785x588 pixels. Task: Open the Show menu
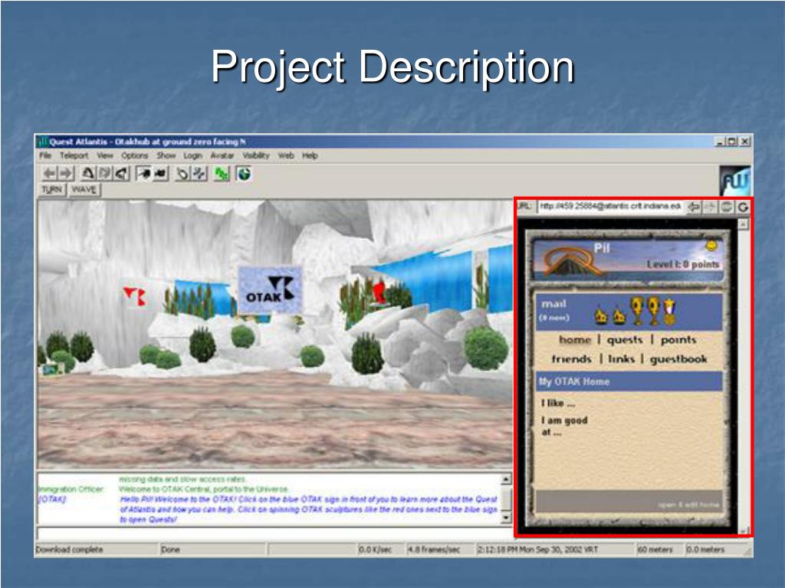click(166, 155)
